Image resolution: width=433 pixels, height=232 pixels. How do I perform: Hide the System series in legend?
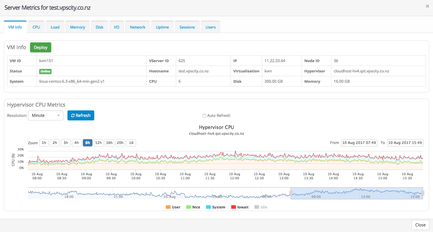tap(209, 207)
